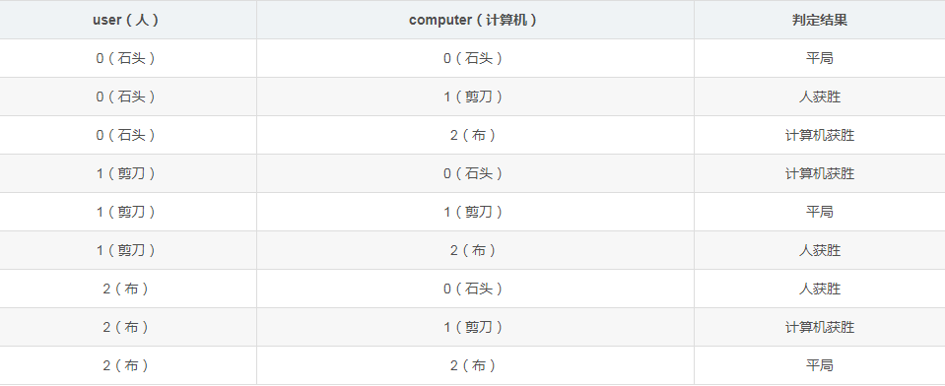Click the computer cell '1（剪刀）' in the fifth row
The width and height of the screenshot is (945, 386).
point(475,212)
